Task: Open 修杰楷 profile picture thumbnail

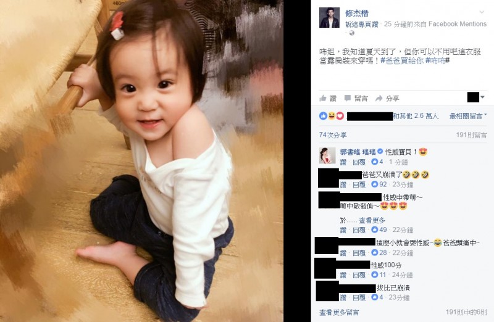Action: tap(329, 18)
